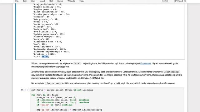Image resolution: width=200 pixels, height=112 pixels.
Task: Open the Insert menu
Action: pos(42,1)
